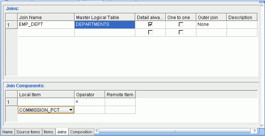Click the horizontal scrollbar thumb
This screenshot has width=265, height=136.
pos(175,131)
